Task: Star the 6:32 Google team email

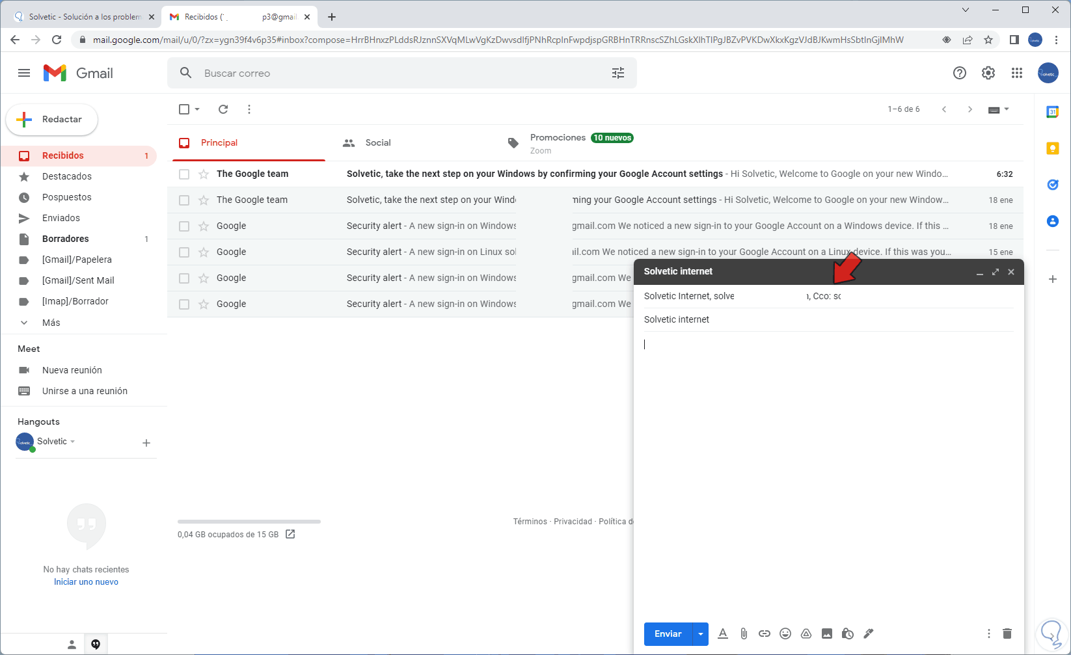Action: [204, 174]
